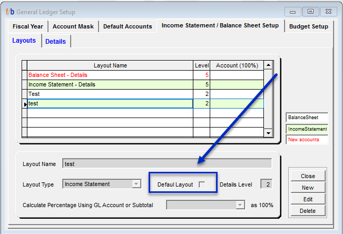343x234 pixels.
Task: Click the green IncomeStatement legend swatch
Action: pos(307,129)
